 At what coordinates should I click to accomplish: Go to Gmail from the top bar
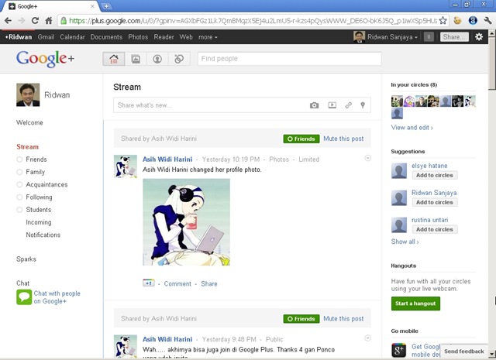[x=46, y=37]
